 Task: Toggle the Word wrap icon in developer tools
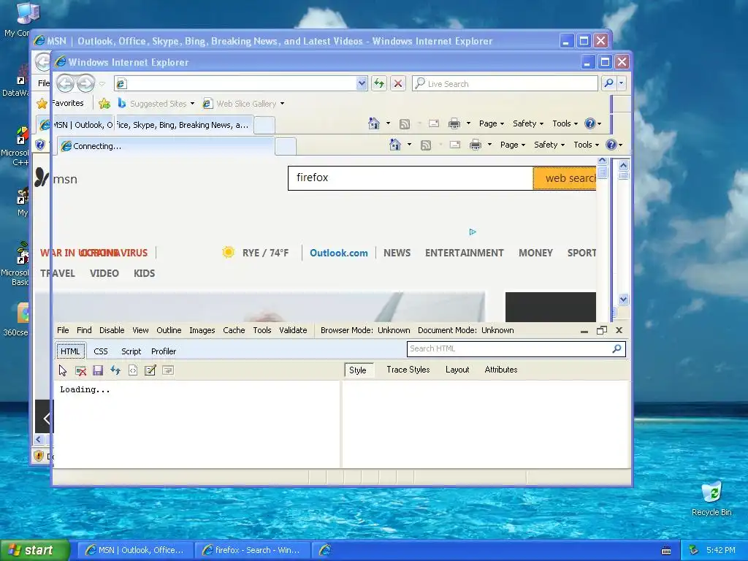click(168, 370)
